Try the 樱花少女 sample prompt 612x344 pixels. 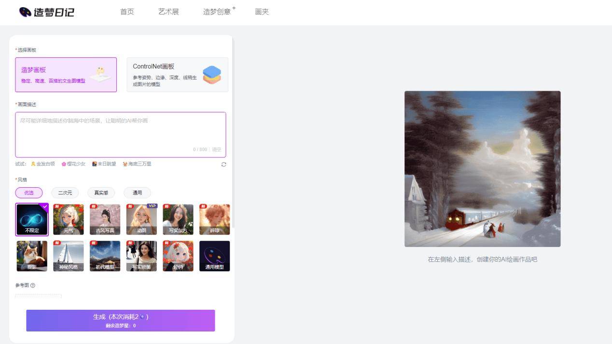click(73, 164)
